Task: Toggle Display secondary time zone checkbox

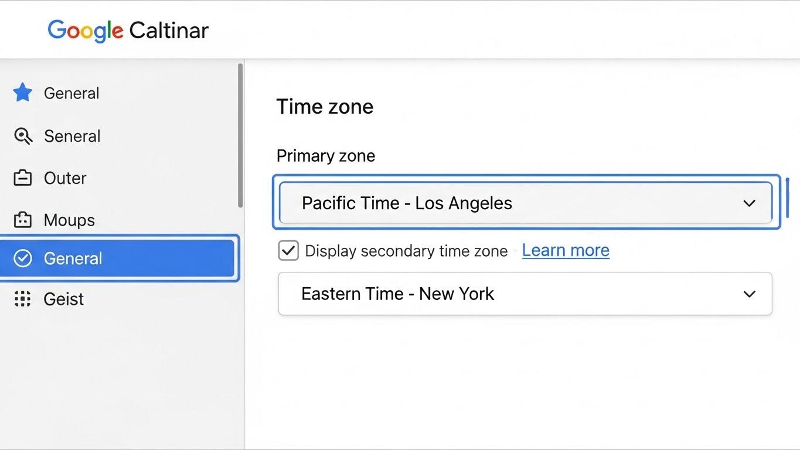Action: point(288,251)
